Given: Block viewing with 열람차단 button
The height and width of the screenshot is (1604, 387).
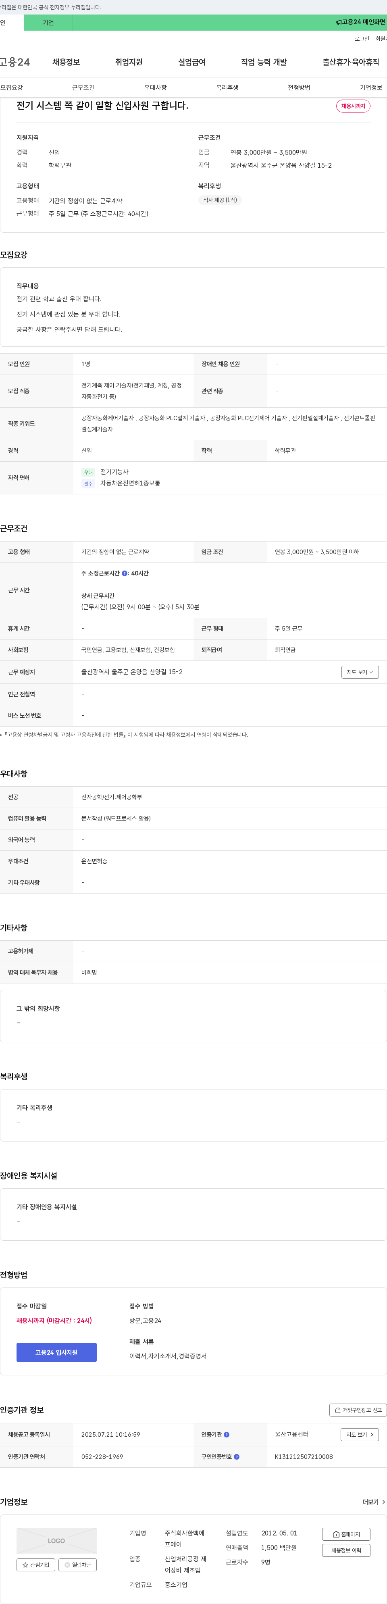Looking at the screenshot, I should [78, 1565].
